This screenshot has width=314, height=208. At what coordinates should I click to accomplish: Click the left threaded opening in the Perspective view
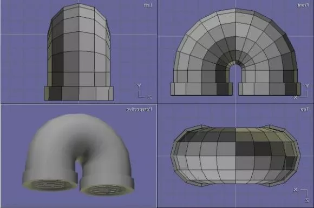click(49, 184)
